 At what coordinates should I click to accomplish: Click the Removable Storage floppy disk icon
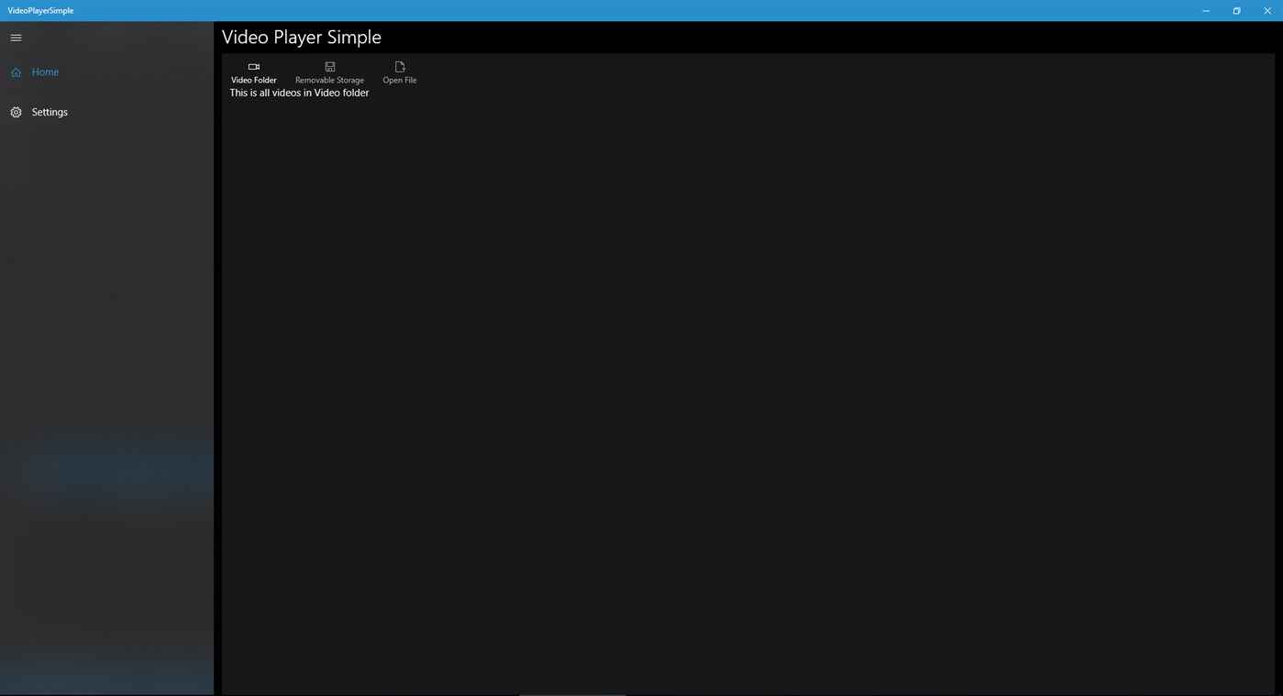click(329, 66)
